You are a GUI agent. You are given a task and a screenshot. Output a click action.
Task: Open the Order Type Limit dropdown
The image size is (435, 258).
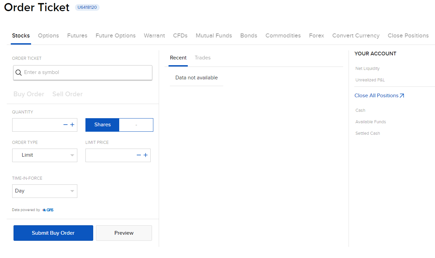point(45,155)
